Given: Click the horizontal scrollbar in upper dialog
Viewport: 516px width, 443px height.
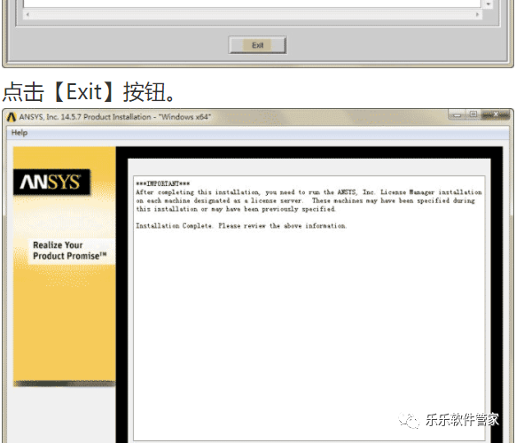Looking at the screenshot, I should [252, 14].
